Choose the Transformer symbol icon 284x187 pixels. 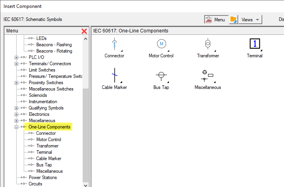pyautogui.click(x=208, y=44)
